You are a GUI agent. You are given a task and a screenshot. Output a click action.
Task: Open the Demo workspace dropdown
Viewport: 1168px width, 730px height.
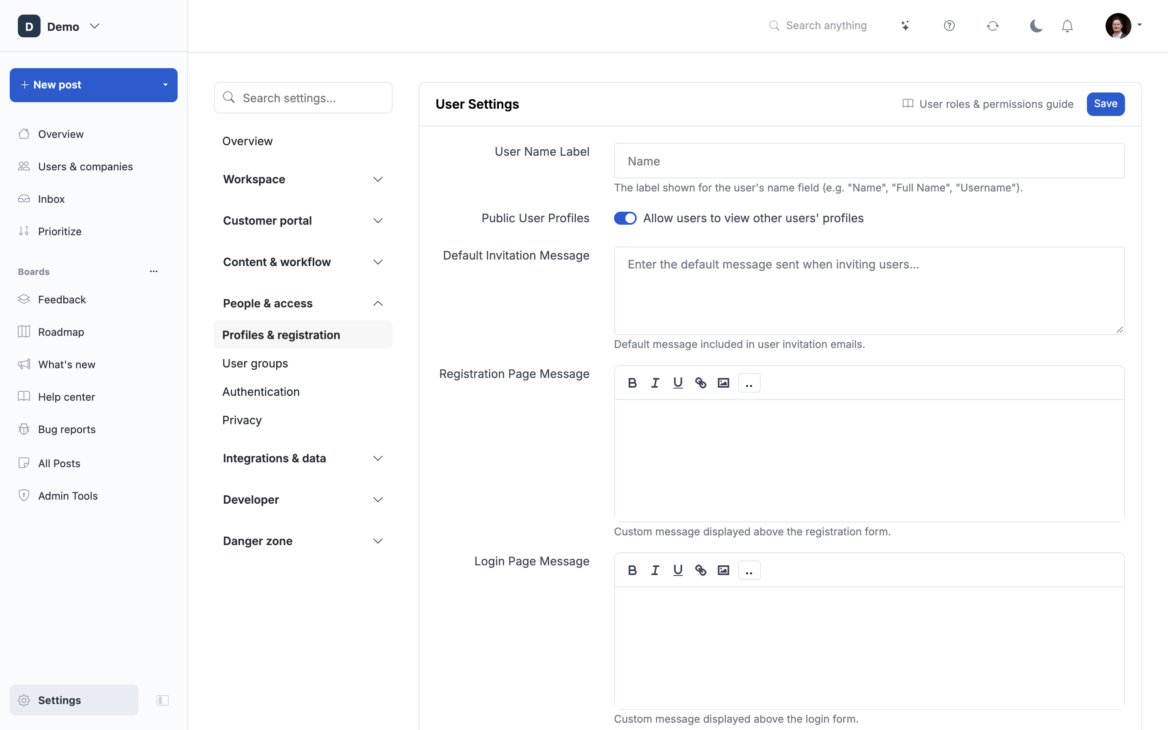(x=59, y=26)
